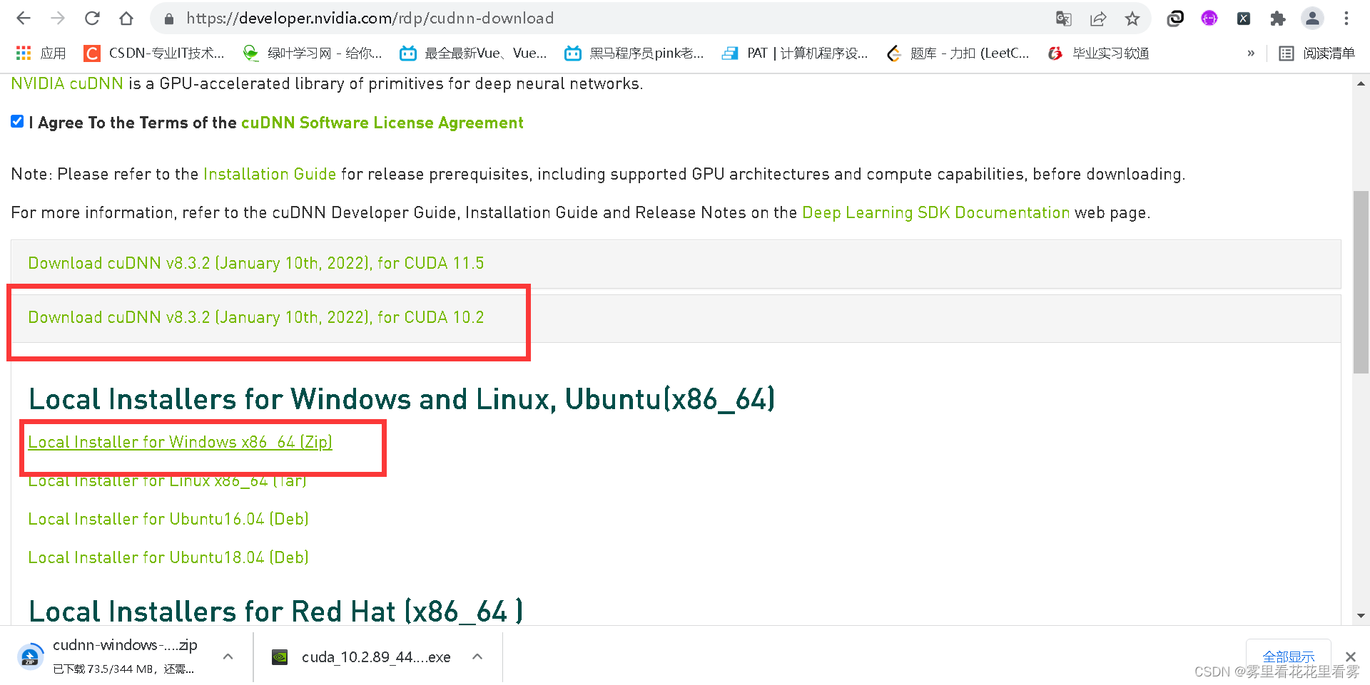This screenshot has width=1370, height=685.
Task: Open the 毕业实习软通 bookmark
Action: coord(1099,53)
